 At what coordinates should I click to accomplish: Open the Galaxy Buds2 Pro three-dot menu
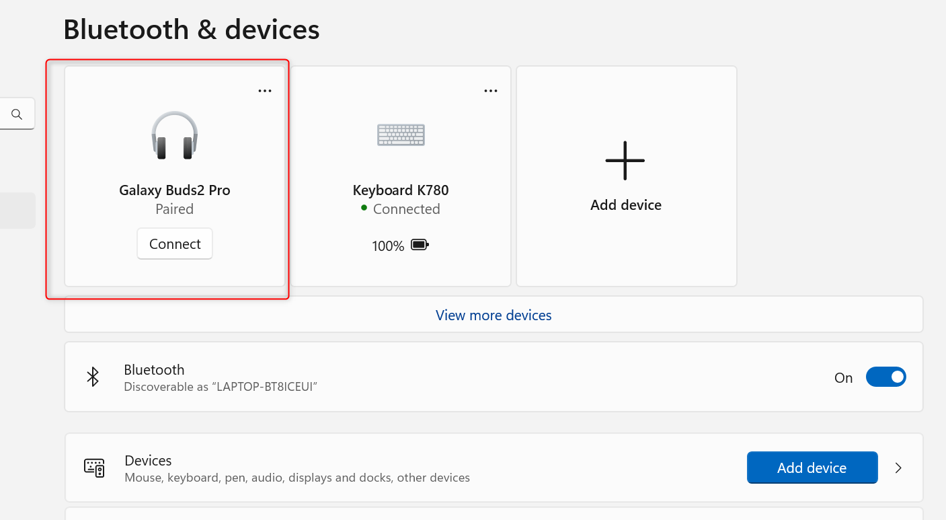click(265, 91)
